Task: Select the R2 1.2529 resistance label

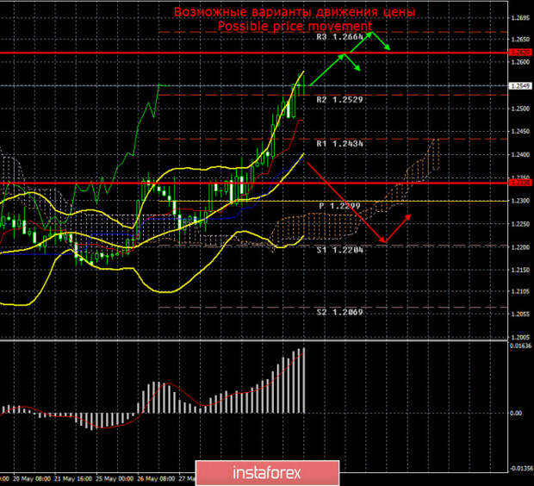Action: (338, 101)
